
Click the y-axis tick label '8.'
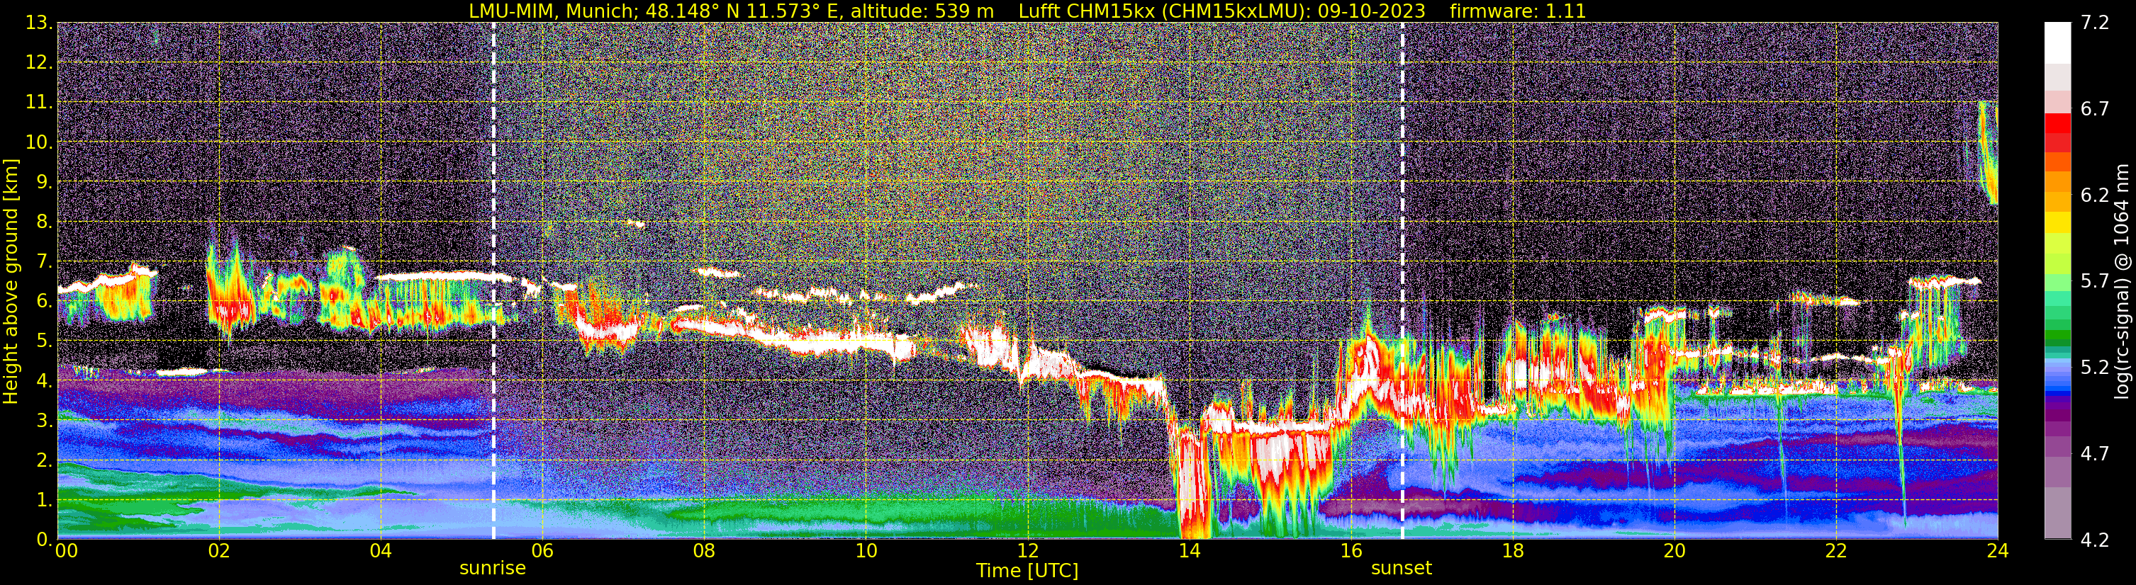coord(45,222)
